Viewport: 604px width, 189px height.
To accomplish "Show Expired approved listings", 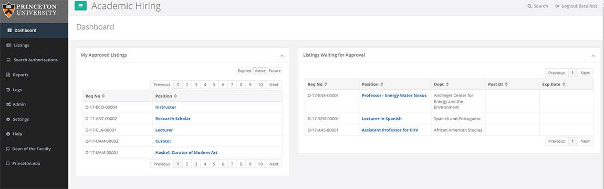I will (x=245, y=71).
